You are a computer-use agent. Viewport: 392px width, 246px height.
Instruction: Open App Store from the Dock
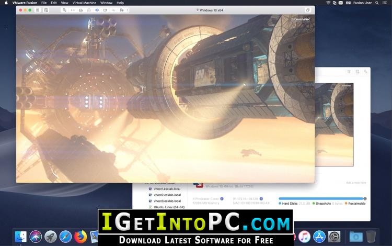pos(319,237)
